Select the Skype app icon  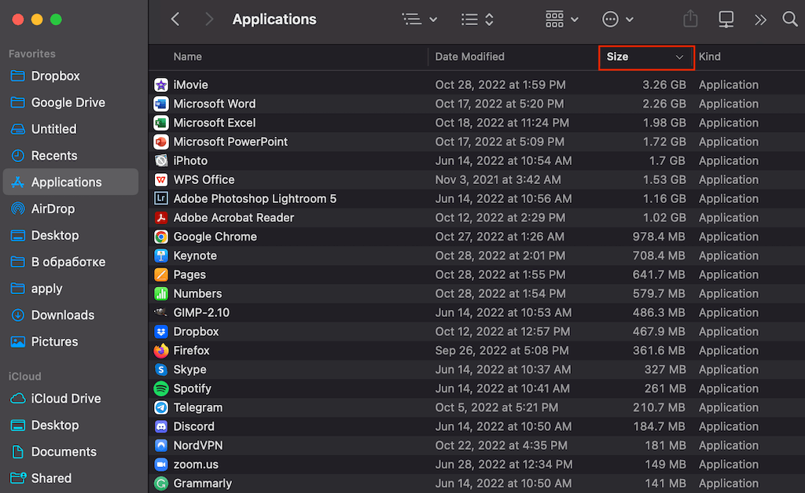tap(161, 370)
